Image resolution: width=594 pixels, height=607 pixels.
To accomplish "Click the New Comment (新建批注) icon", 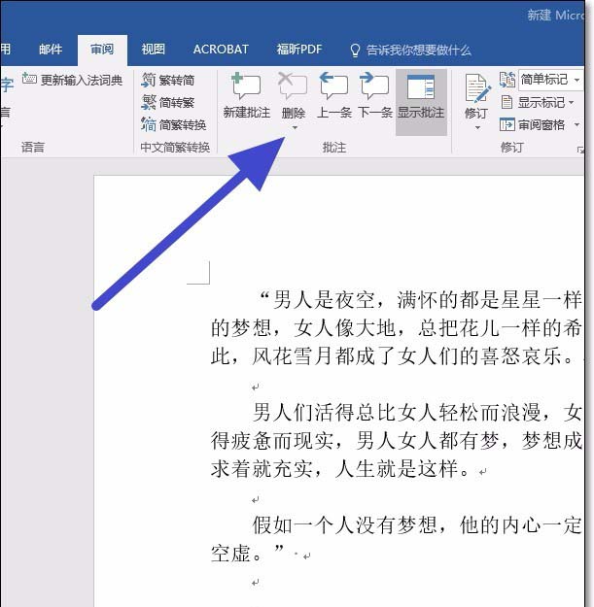I will click(246, 86).
